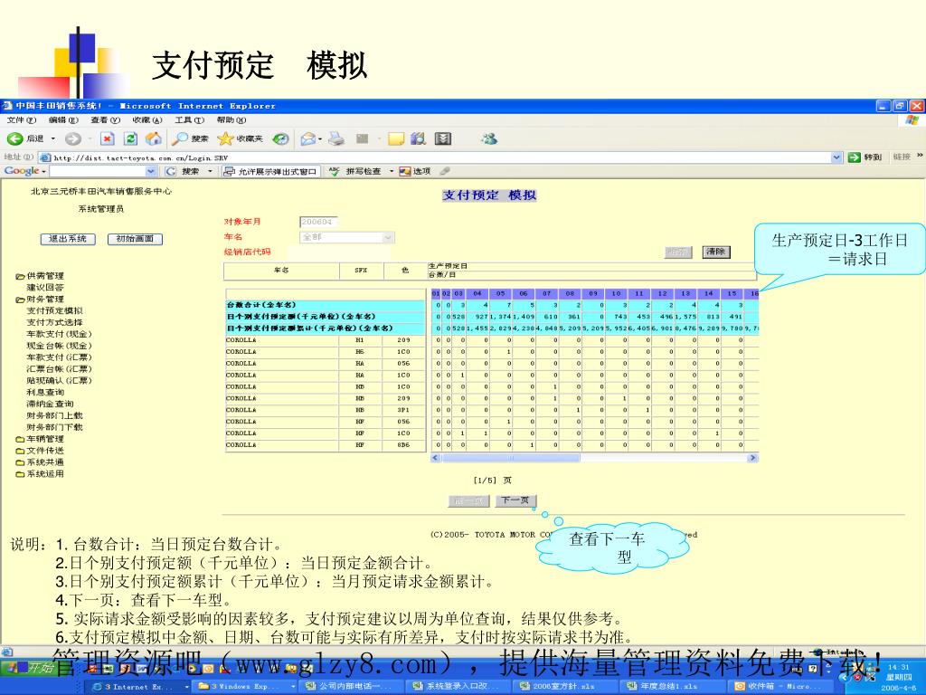The width and height of the screenshot is (926, 695).
Task: Open the 收藏(A) menu
Action: (147, 120)
